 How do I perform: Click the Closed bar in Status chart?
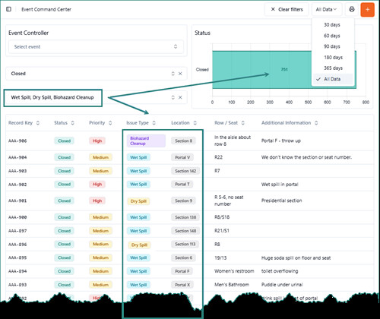pyautogui.click(x=284, y=70)
